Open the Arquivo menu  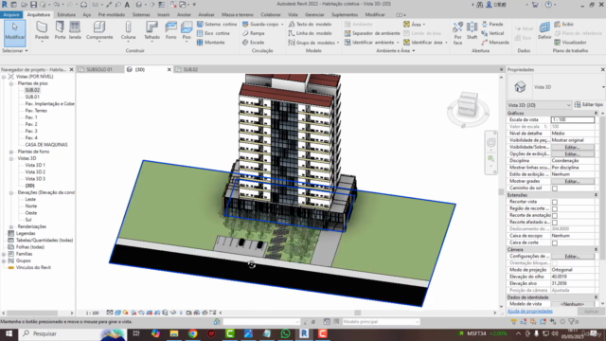[11, 15]
